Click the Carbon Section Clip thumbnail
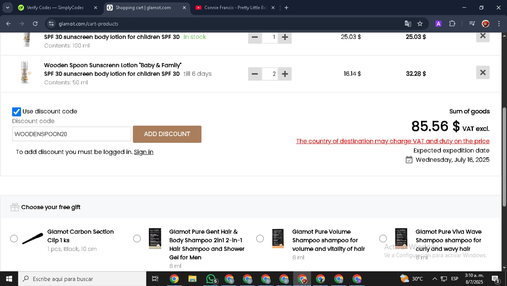Image resolution: width=507 pixels, height=286 pixels. (x=32, y=238)
